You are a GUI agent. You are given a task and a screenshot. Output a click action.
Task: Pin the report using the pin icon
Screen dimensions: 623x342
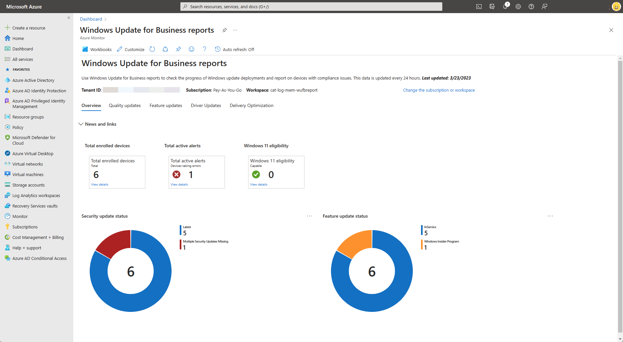[x=178, y=49]
